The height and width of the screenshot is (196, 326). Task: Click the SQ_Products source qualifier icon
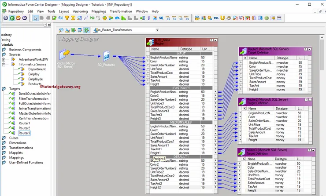coord(107,56)
